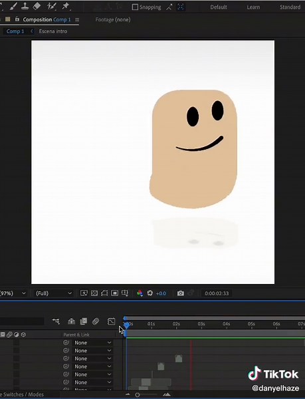Click the blue current time indicator

pos(126,325)
